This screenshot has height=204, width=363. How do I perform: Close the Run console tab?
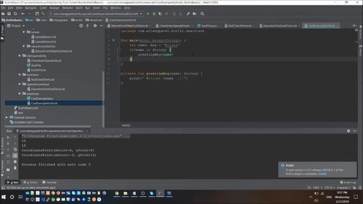coord(87,131)
